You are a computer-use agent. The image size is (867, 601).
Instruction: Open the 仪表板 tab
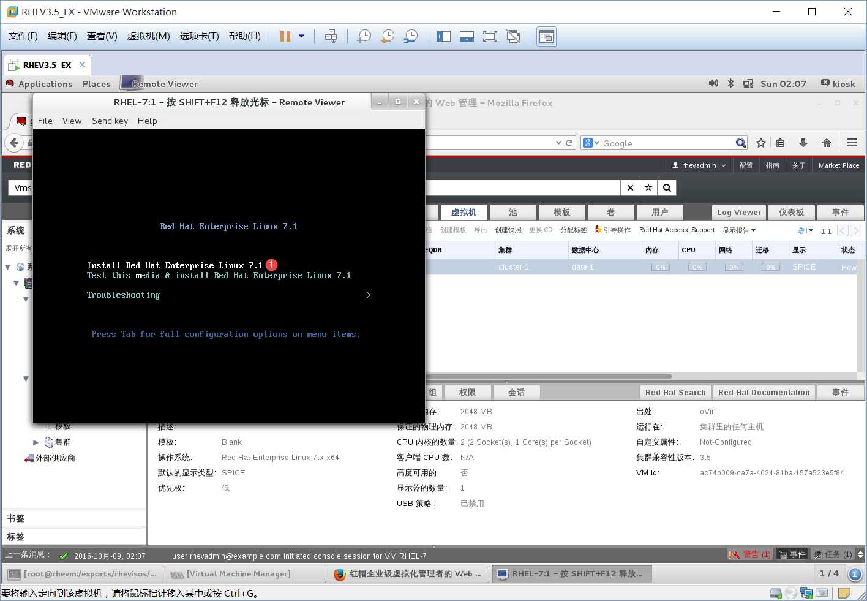792,212
